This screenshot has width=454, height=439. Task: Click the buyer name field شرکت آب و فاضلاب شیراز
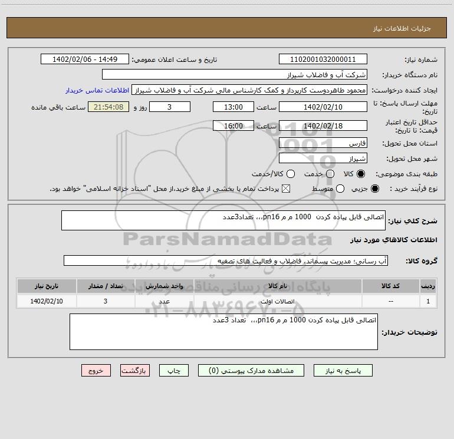235,75
